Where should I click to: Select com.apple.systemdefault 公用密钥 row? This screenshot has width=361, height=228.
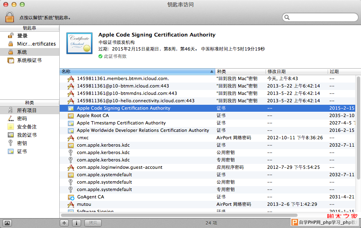[x=207, y=182]
